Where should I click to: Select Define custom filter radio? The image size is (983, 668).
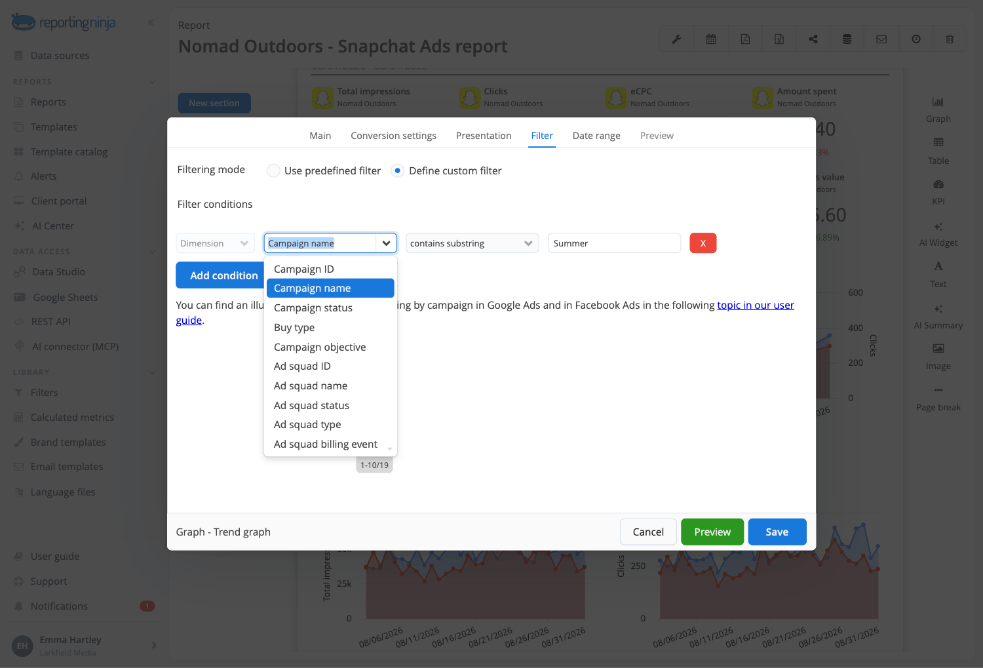397,171
